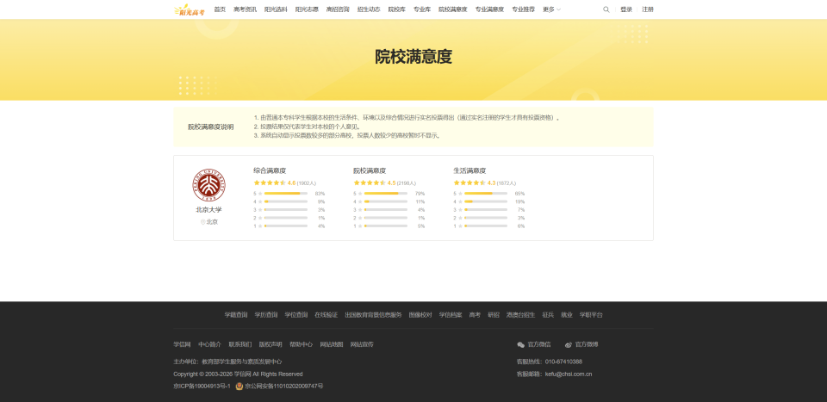Image resolution: width=827 pixels, height=402 pixels.
Task: Click the 65% value in 生活满意度
Action: [x=520, y=194]
